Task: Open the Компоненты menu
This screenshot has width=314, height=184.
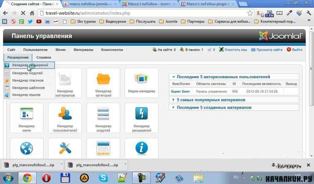Action: point(112,50)
